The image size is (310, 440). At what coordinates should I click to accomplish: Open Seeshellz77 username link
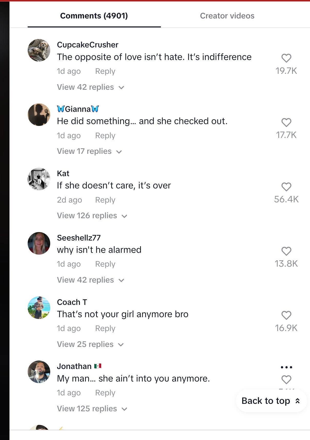(x=79, y=238)
